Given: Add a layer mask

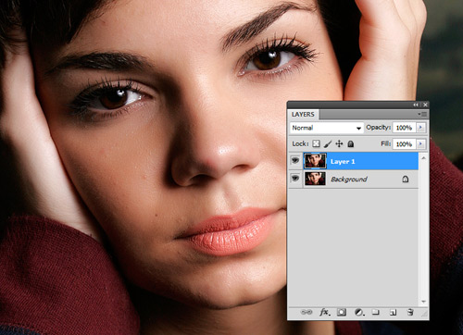Looking at the screenshot, I should (x=342, y=312).
